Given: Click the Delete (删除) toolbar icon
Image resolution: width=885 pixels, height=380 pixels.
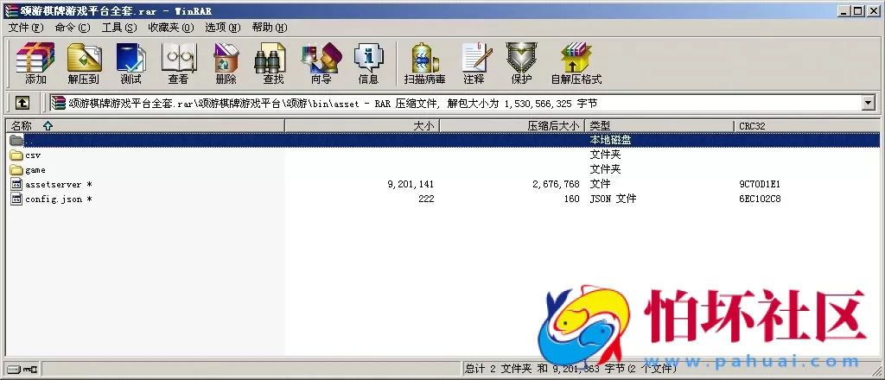Looking at the screenshot, I should pos(226,58).
